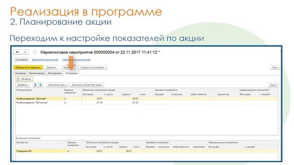Click прирост value -26,67 in the Детская row
The height and width of the screenshot is (165, 294).
click(135, 99)
